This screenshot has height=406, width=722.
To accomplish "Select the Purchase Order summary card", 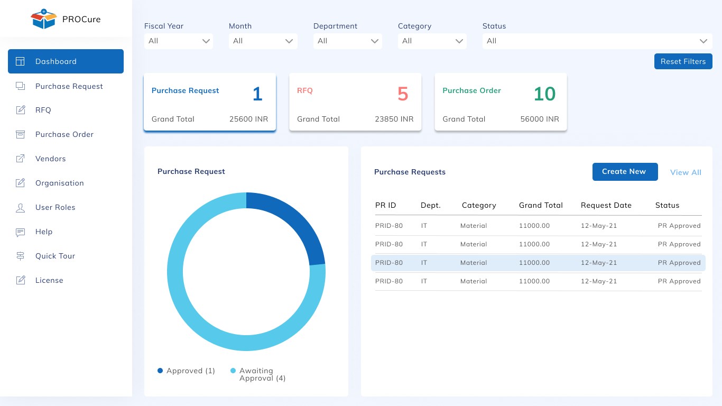I will point(501,102).
